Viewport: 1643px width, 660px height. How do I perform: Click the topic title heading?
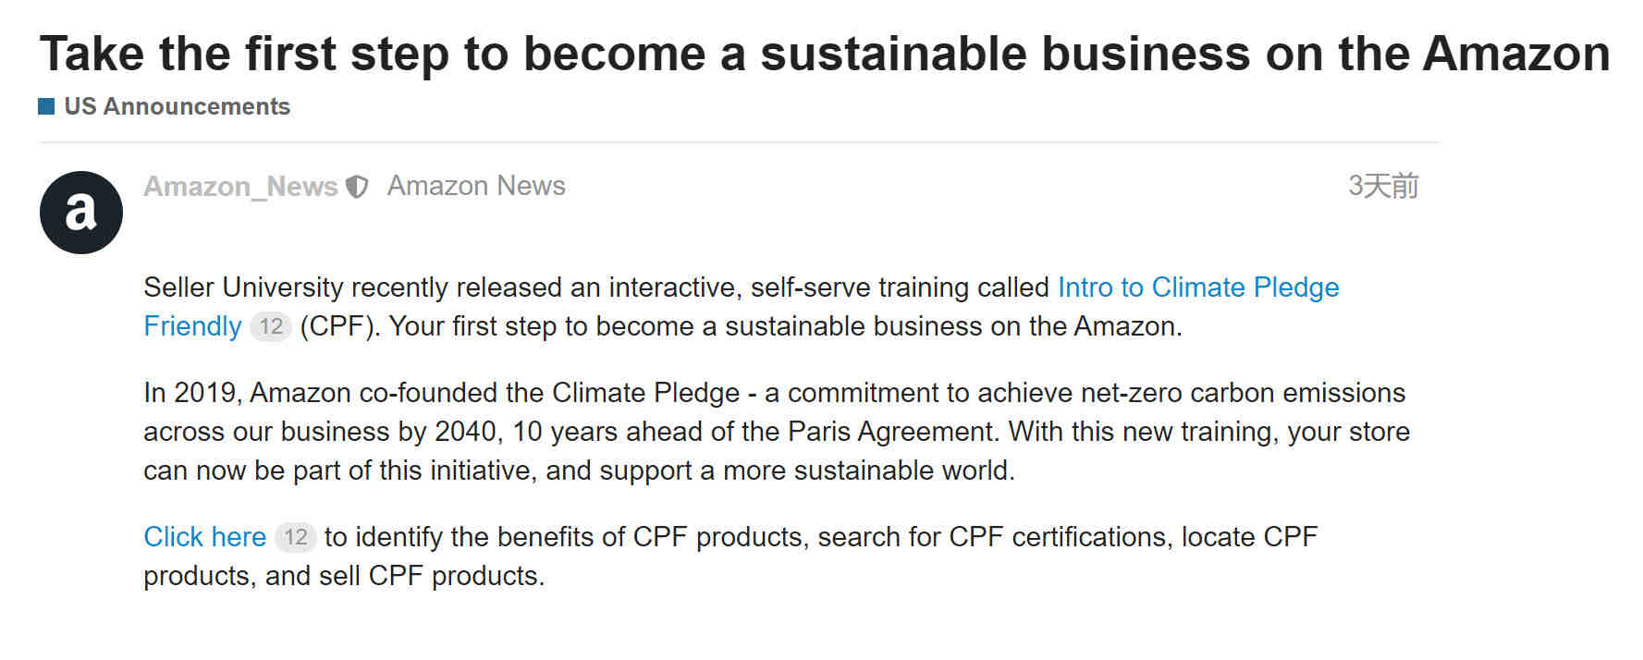[x=825, y=54]
